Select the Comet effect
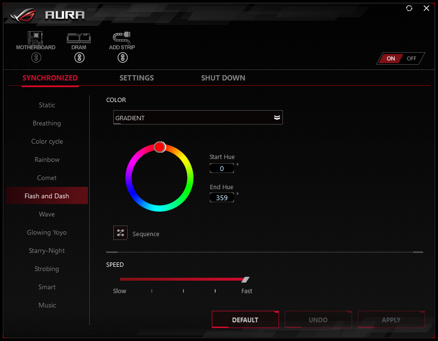Viewport: 438px width, 341px height. pyautogui.click(x=47, y=178)
